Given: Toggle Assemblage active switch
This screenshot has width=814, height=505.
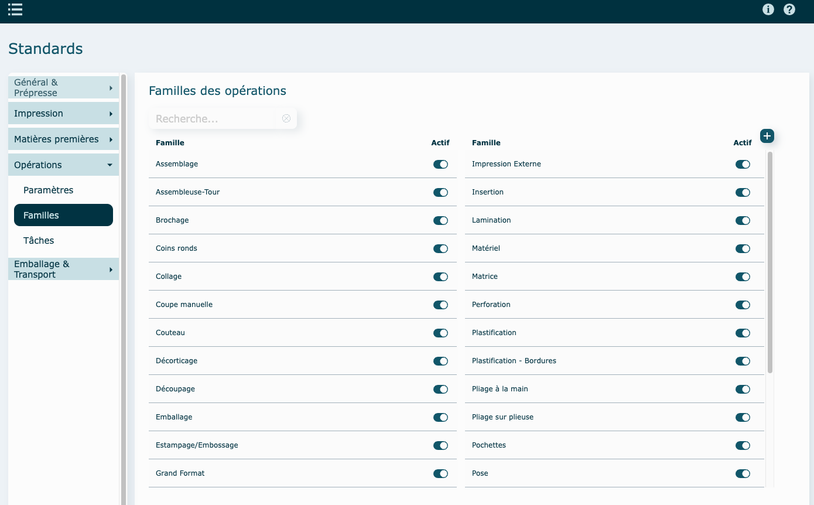Looking at the screenshot, I should (x=440, y=165).
